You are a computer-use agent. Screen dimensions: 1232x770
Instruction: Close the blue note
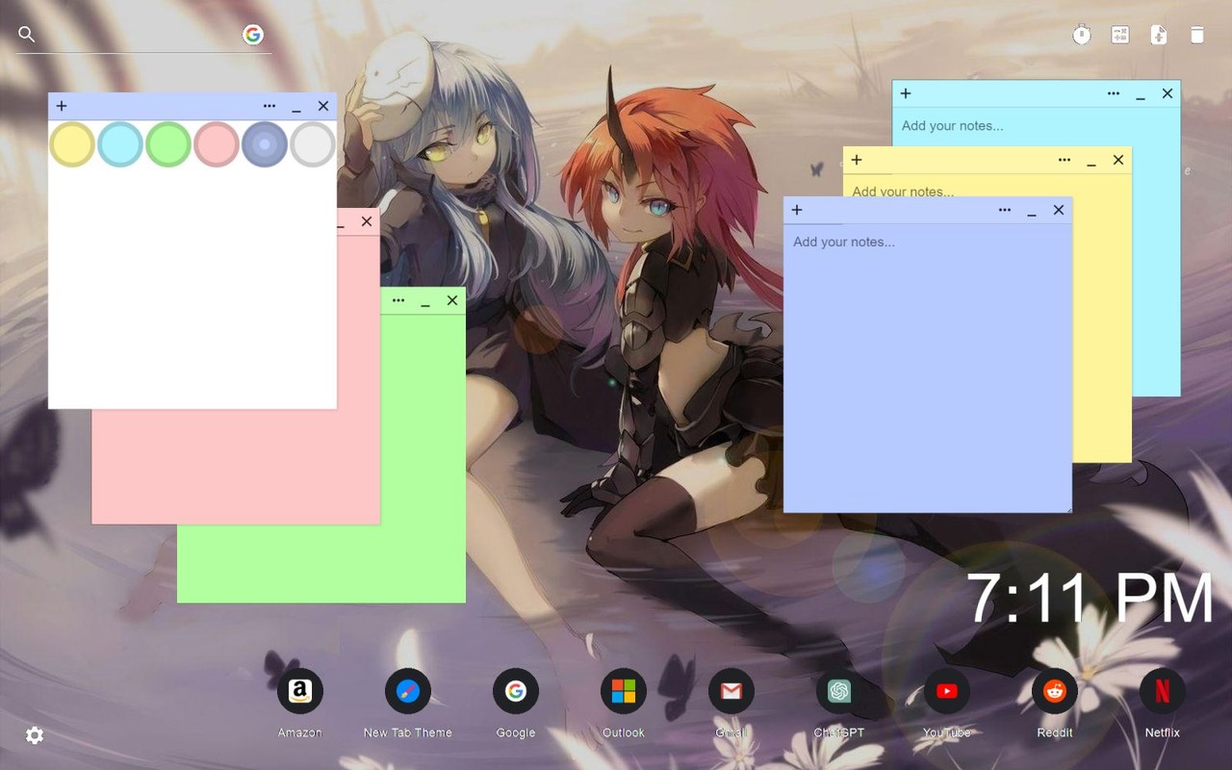pyautogui.click(x=1059, y=210)
